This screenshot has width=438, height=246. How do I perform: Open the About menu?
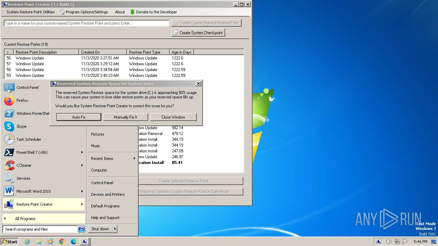tap(120, 12)
